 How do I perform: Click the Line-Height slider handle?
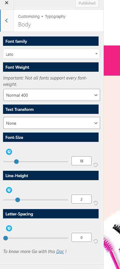pos(17,200)
